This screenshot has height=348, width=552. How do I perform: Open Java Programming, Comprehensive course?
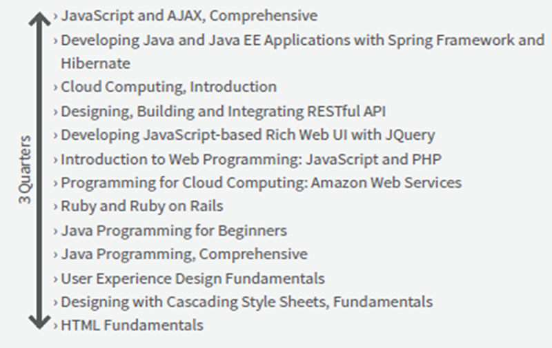pos(184,254)
